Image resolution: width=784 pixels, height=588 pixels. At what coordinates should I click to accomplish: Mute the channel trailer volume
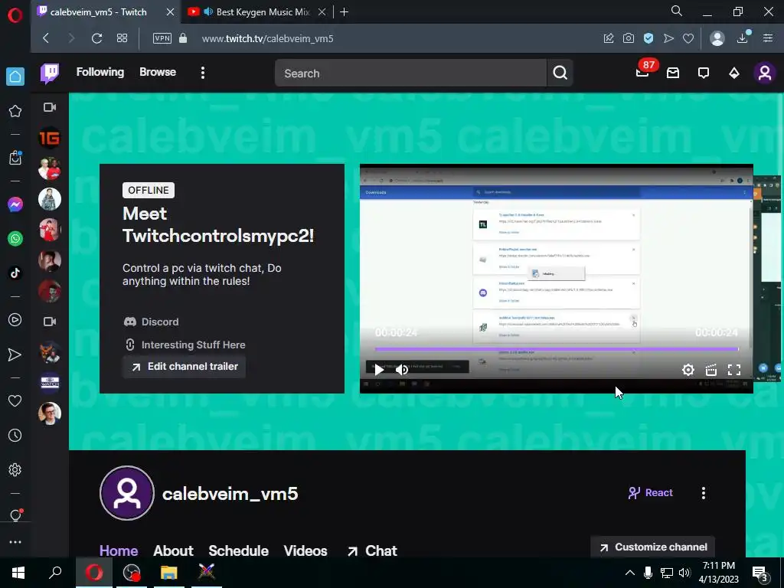point(402,370)
